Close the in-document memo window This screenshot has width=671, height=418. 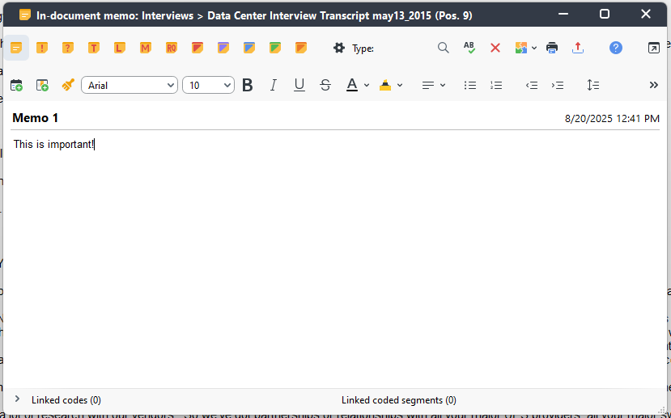pos(646,14)
